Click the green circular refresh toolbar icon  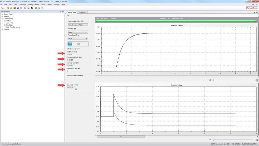click(x=36, y=8)
